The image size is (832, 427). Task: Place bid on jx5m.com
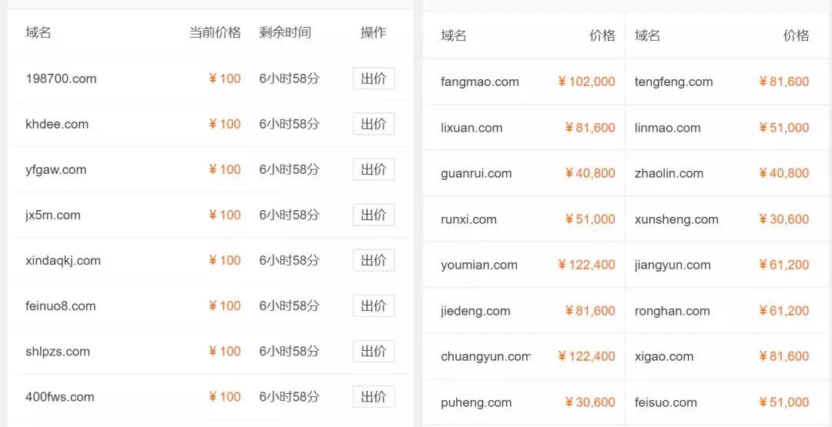[374, 215]
